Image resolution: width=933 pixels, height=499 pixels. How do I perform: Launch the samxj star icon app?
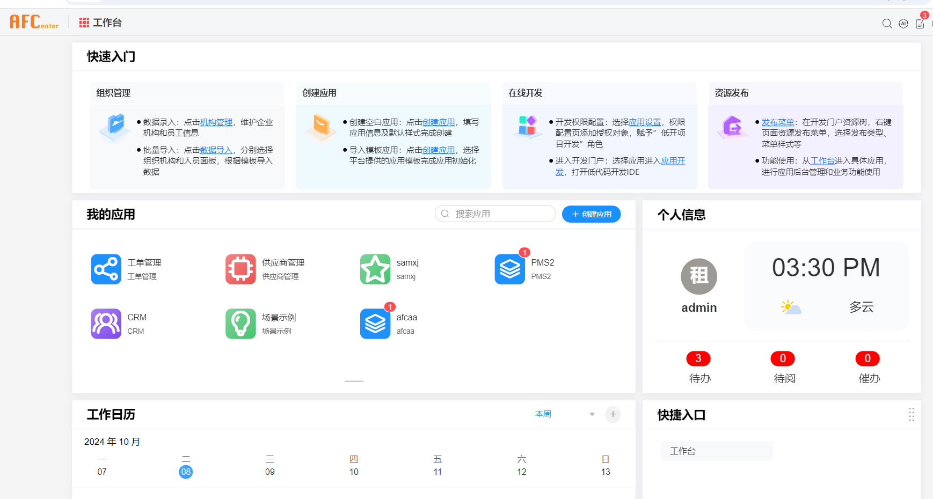point(375,269)
